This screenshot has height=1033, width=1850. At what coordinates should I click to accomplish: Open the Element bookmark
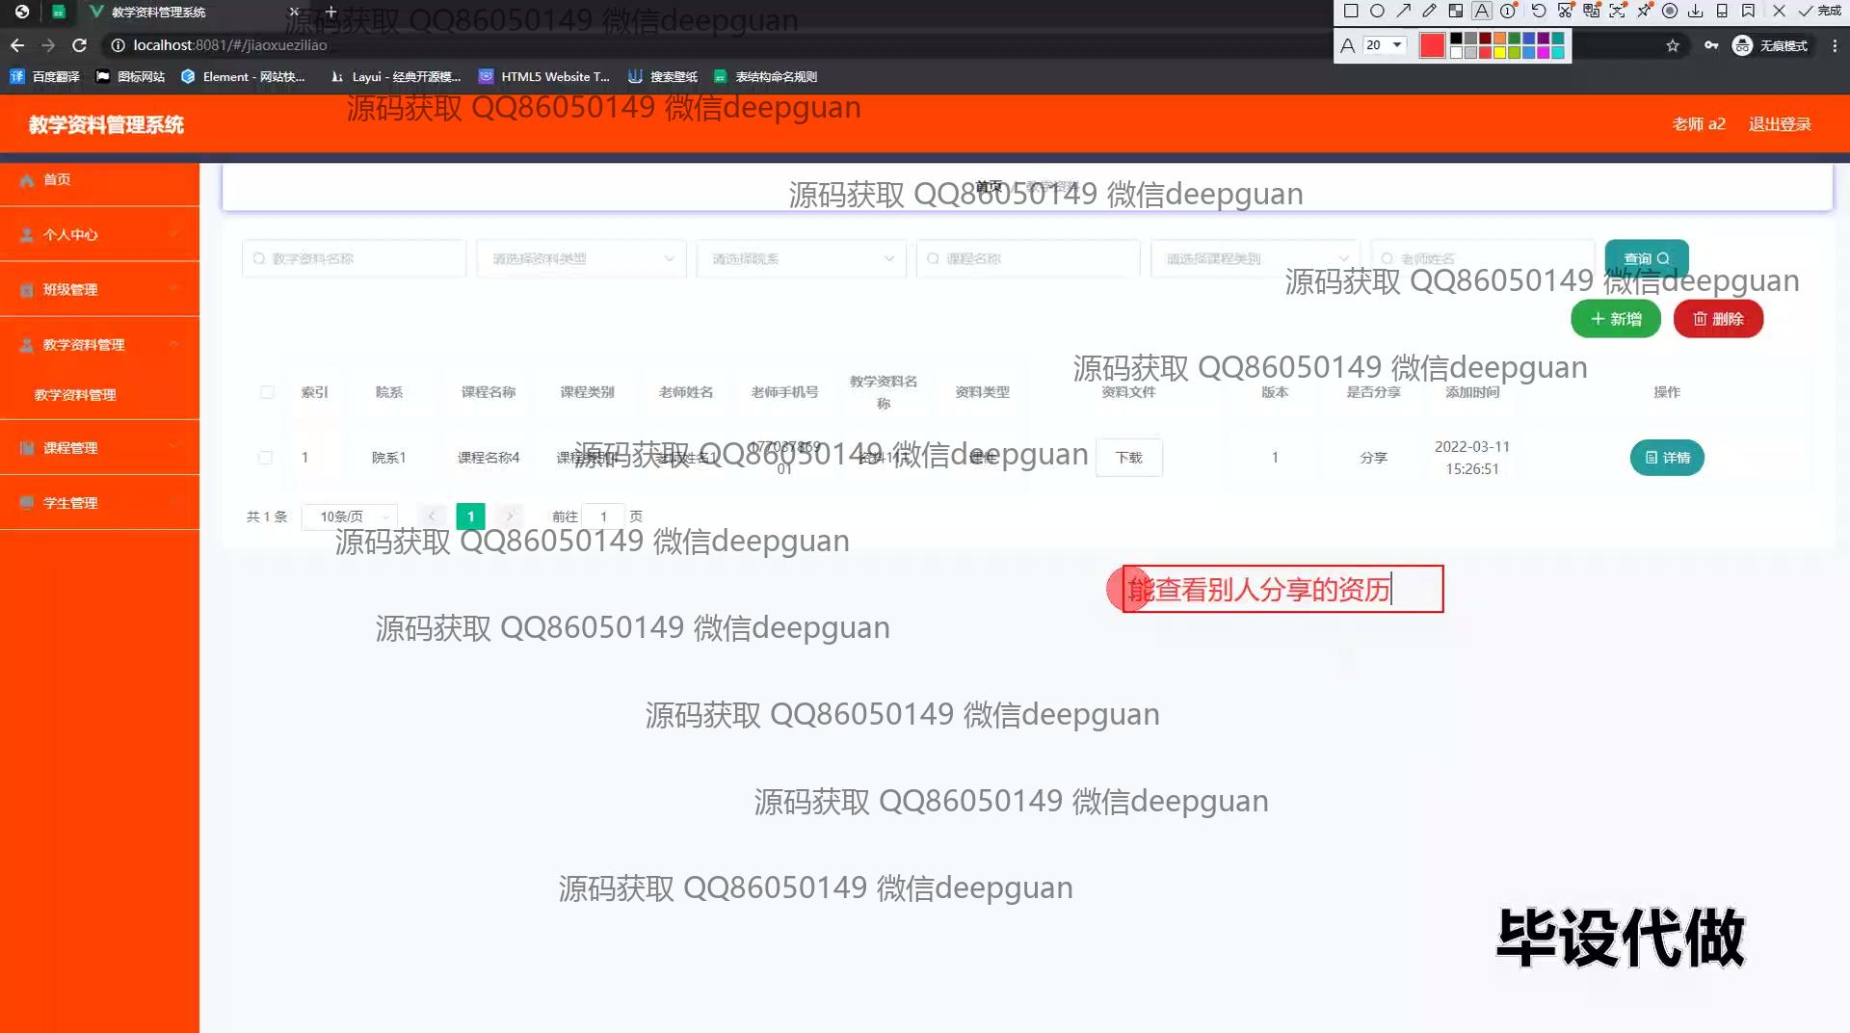click(243, 77)
